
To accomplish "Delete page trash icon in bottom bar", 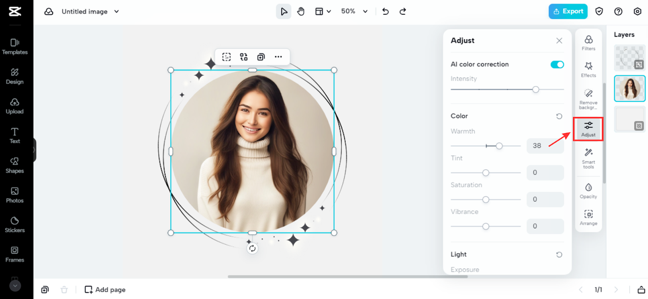I will (64, 290).
